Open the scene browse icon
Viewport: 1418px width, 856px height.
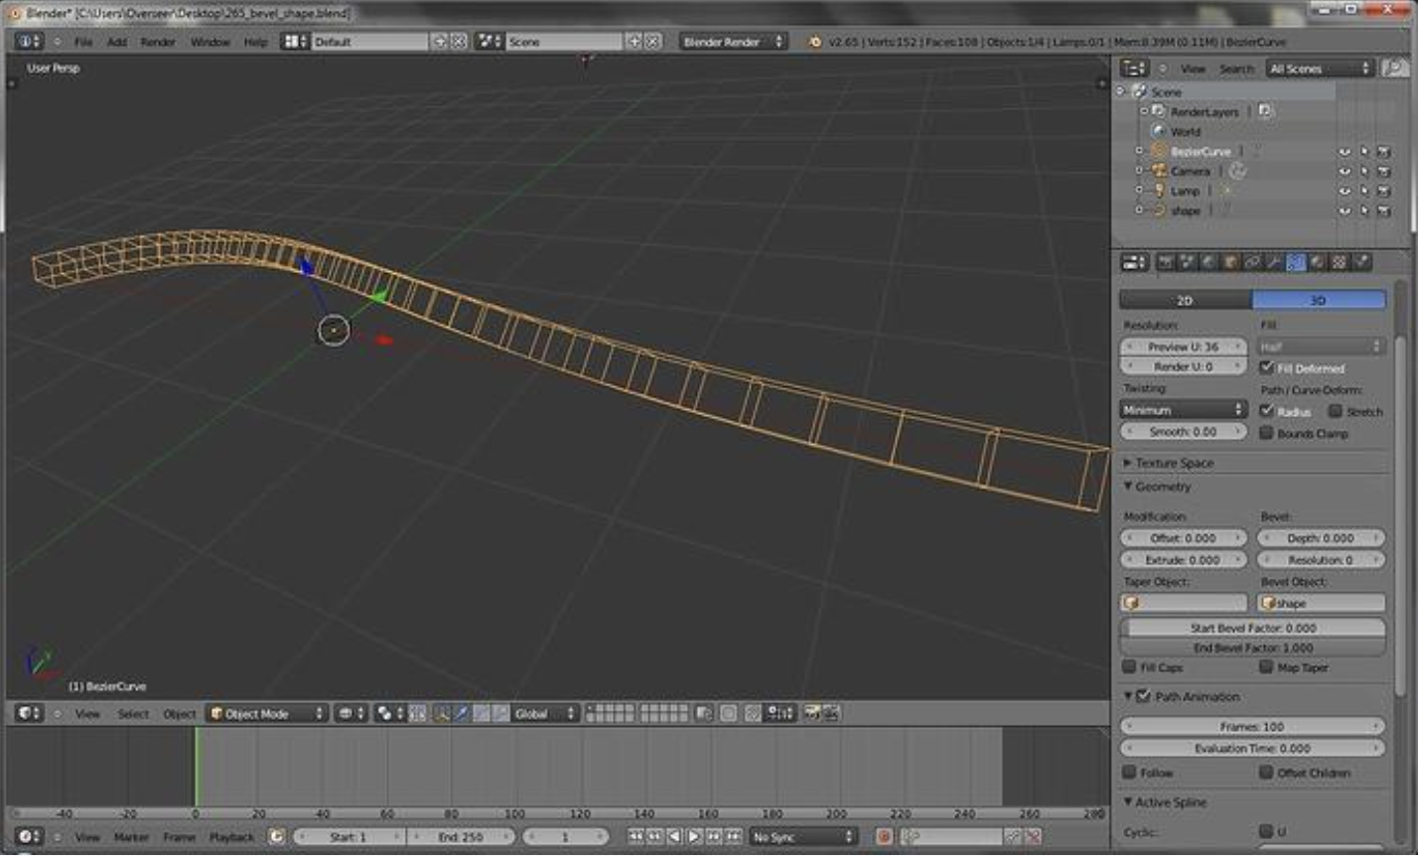point(489,42)
